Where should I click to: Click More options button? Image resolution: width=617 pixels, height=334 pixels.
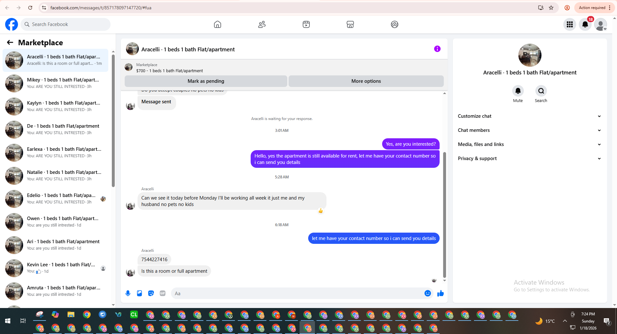[366, 81]
